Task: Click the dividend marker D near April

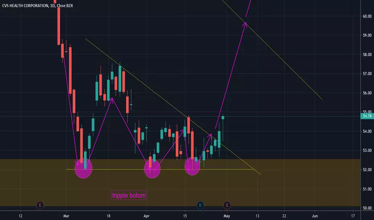Action: [x=200, y=205]
